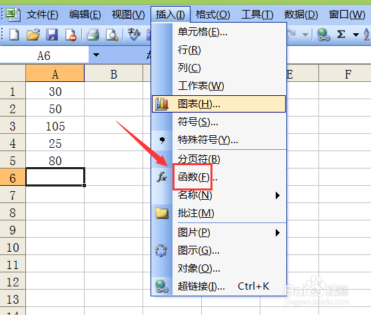Select 函数(F)... menu entry
This screenshot has width=371, height=315.
pos(219,177)
